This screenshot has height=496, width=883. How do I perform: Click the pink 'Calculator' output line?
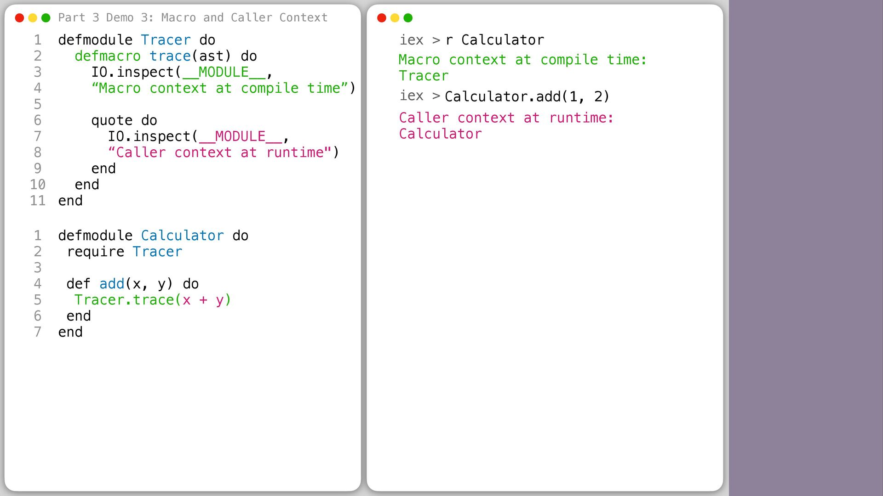[x=441, y=134]
